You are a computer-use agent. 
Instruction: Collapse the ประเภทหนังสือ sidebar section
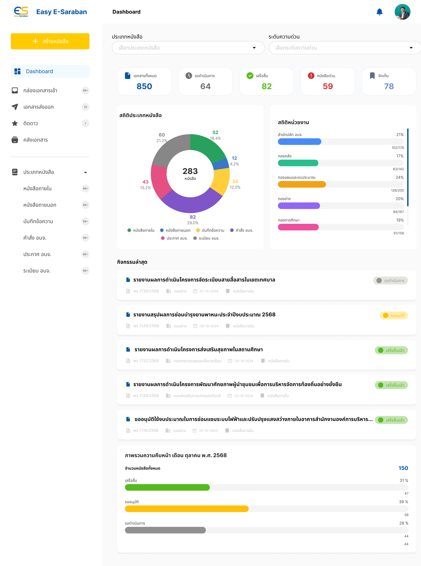(x=85, y=172)
